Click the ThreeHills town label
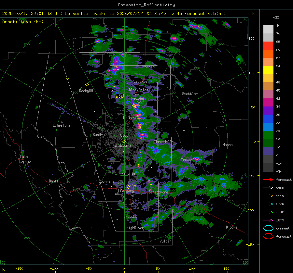The width and height of the screenshot is (293, 273). pyautogui.click(x=164, y=142)
